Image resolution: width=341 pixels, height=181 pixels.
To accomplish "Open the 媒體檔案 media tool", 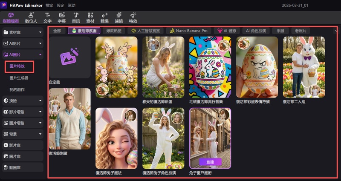I will pos(11,18).
